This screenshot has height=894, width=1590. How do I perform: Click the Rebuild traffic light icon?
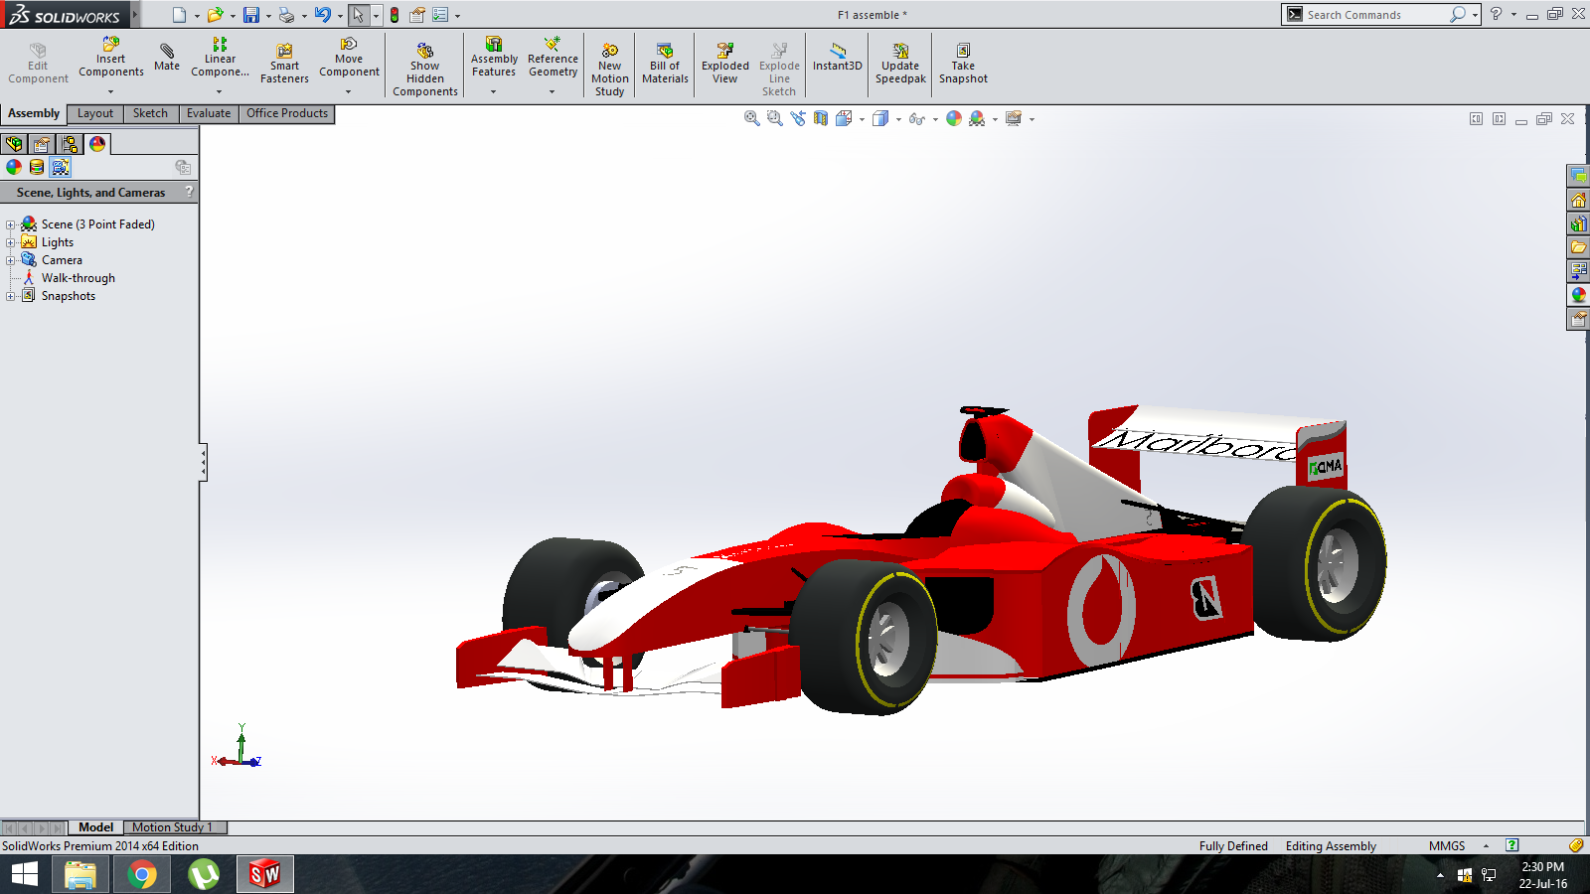395,15
